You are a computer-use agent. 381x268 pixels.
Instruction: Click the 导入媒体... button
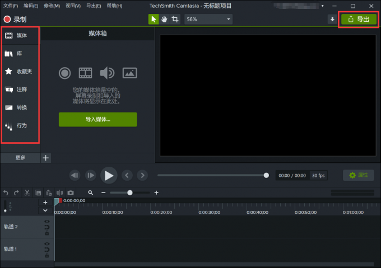coord(98,119)
